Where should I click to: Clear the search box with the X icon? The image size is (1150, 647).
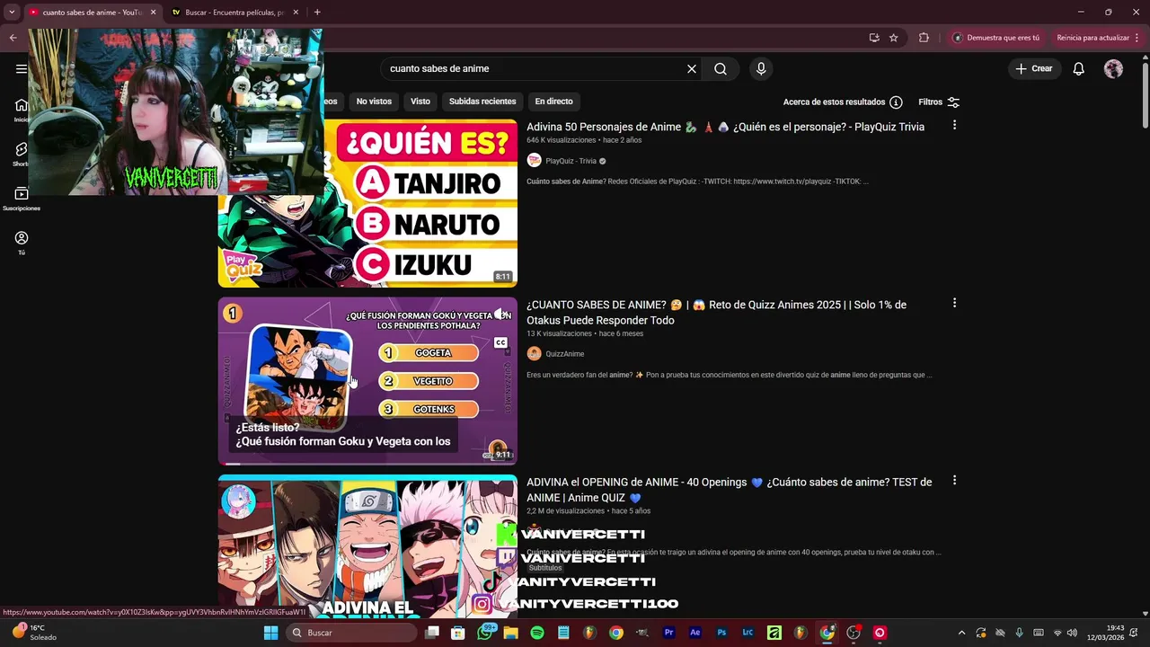pos(692,68)
